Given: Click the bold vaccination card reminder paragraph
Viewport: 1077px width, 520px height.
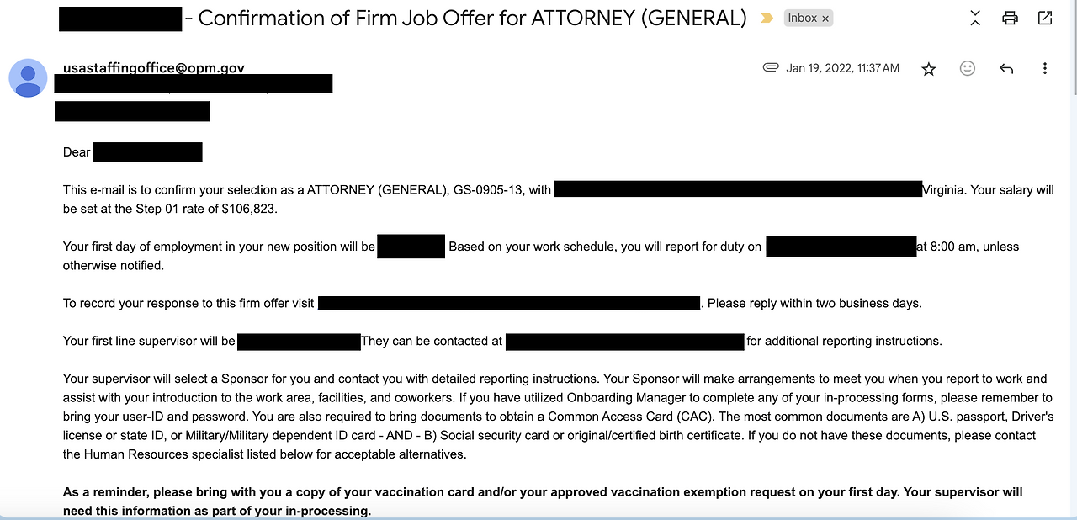Looking at the screenshot, I should tap(543, 501).
